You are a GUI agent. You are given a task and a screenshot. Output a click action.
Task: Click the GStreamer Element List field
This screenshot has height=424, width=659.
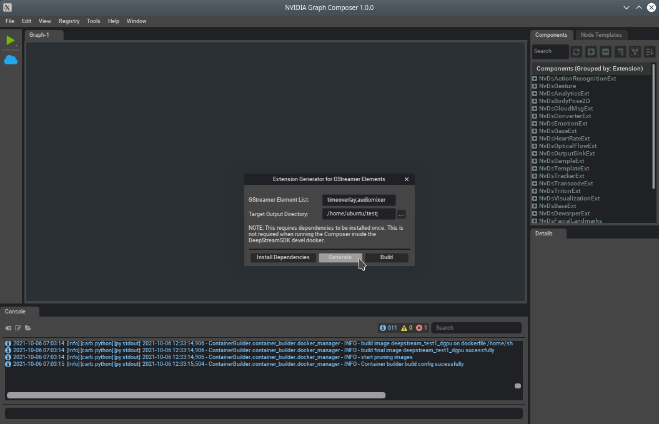point(359,200)
